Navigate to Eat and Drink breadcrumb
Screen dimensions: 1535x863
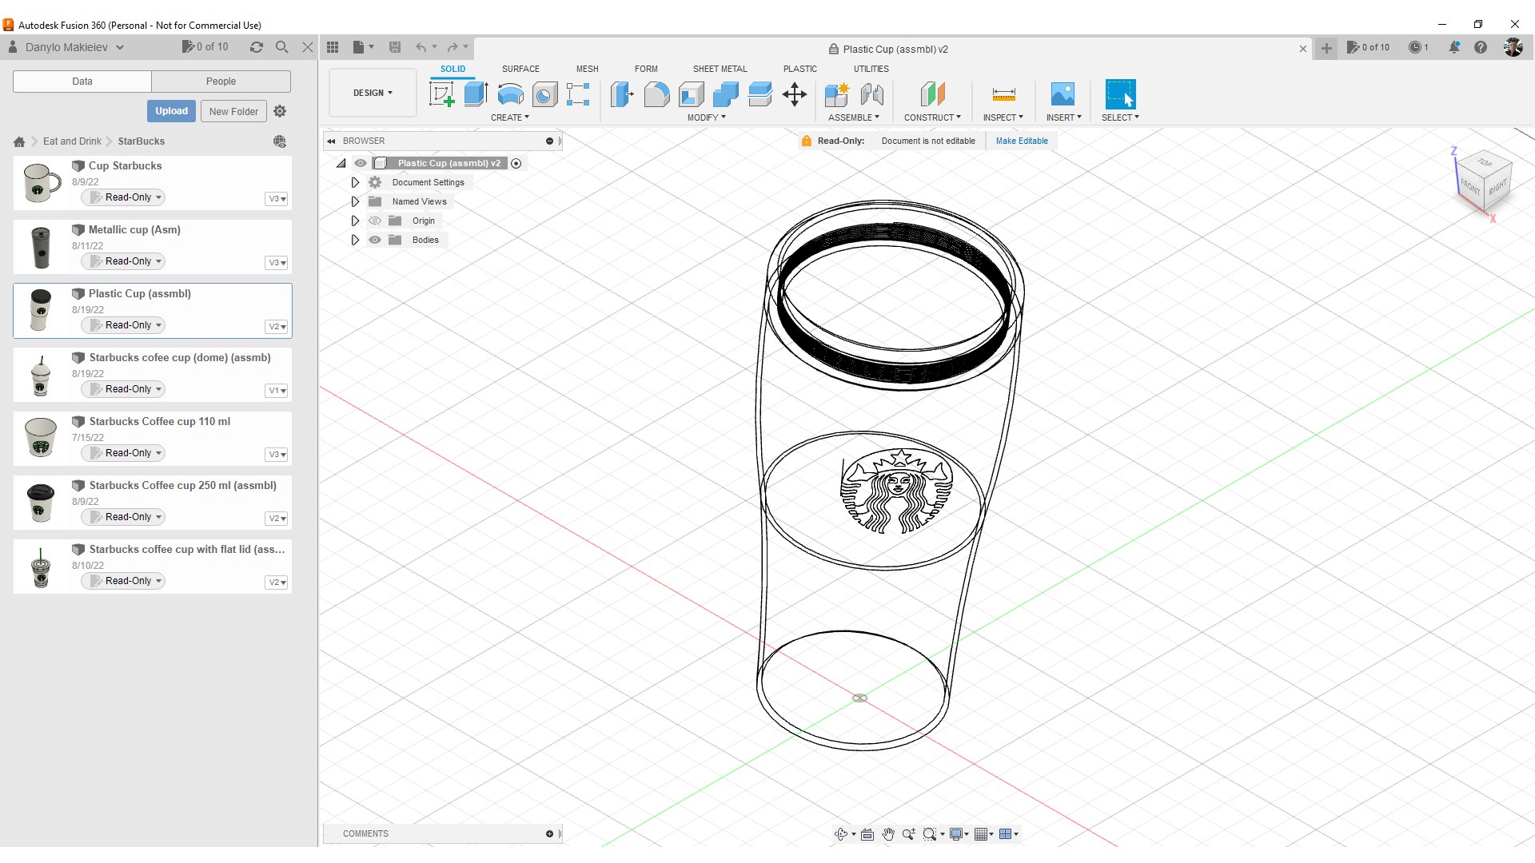click(x=72, y=141)
